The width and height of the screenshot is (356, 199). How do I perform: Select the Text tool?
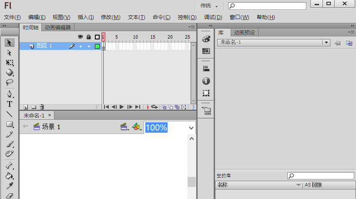coord(10,104)
